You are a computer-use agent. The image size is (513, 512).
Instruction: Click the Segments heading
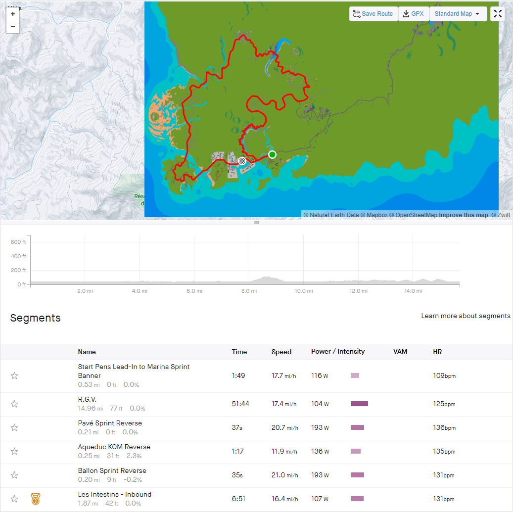[35, 318]
